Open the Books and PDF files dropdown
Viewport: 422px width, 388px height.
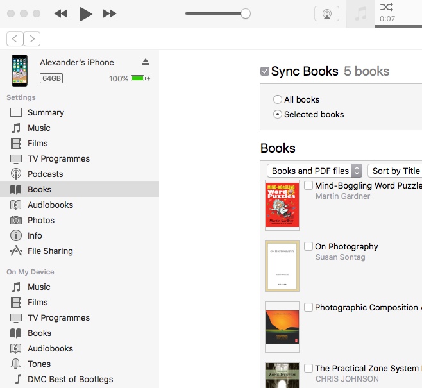[314, 171]
